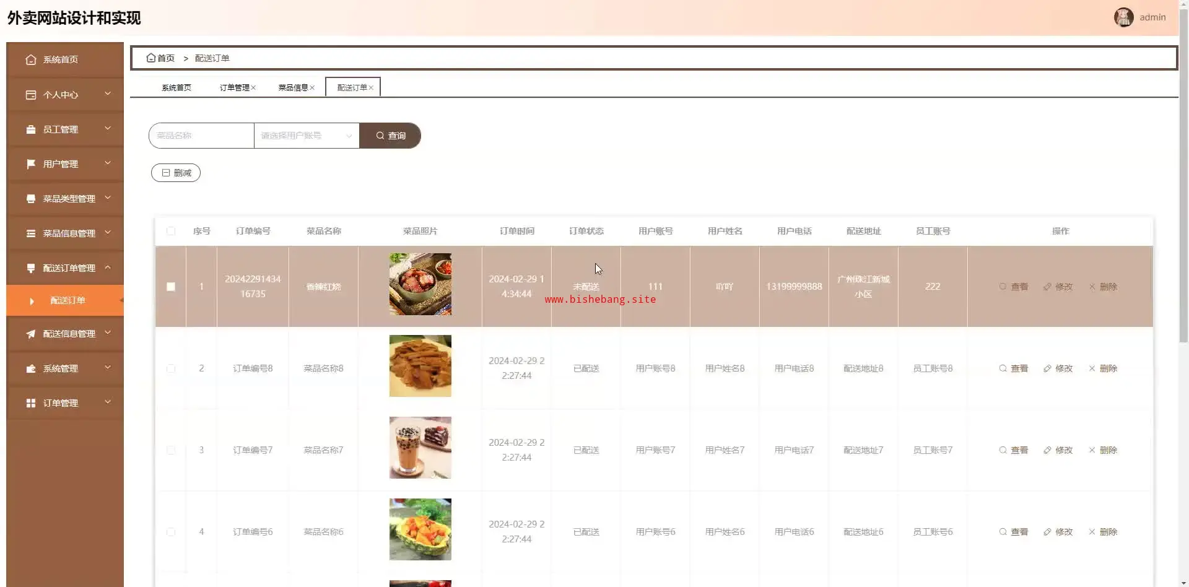Focus the 菜品名称 search input
This screenshot has width=1189, height=587.
click(x=201, y=136)
